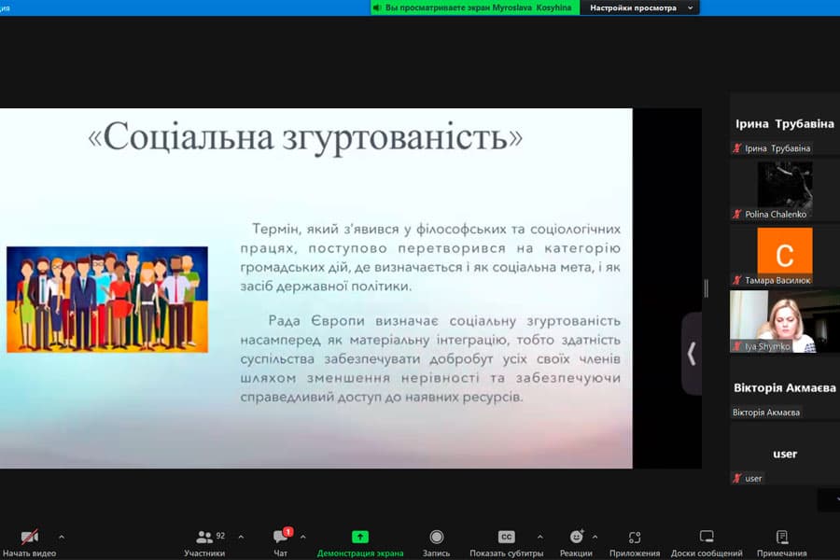Click muted mic icon beside Polina Chalenko

[x=735, y=213]
